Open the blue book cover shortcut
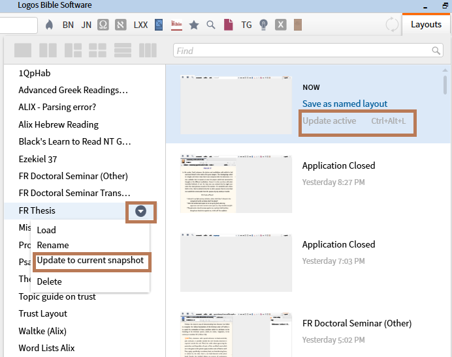 tap(159, 25)
